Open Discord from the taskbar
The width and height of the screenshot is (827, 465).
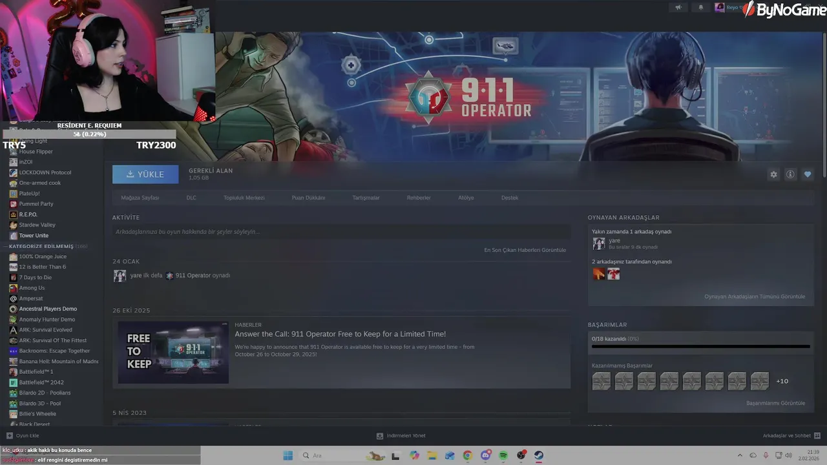coord(486,455)
